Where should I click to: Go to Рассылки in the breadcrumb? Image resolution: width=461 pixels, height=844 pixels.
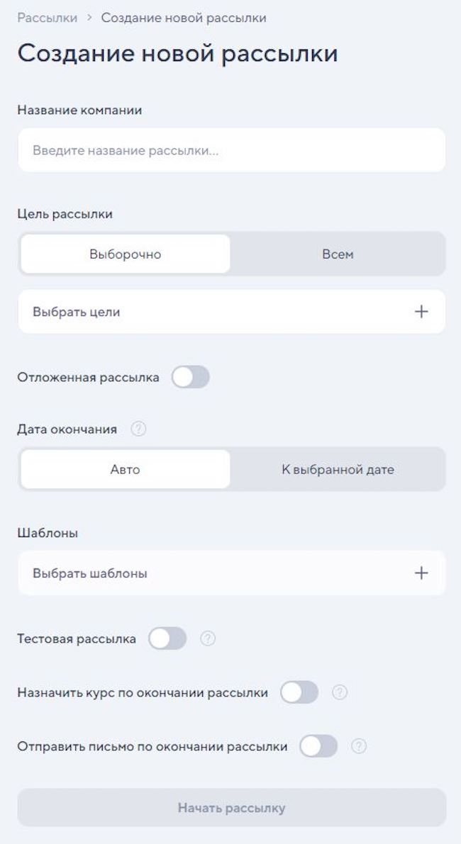pyautogui.click(x=48, y=18)
